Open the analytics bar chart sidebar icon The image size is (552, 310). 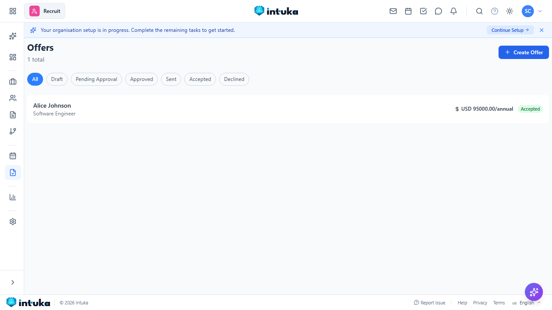[13, 197]
